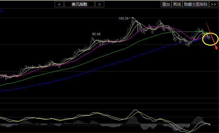Go to the next symbol with the right arrow
The image size is (219, 133).
pos(100,4)
